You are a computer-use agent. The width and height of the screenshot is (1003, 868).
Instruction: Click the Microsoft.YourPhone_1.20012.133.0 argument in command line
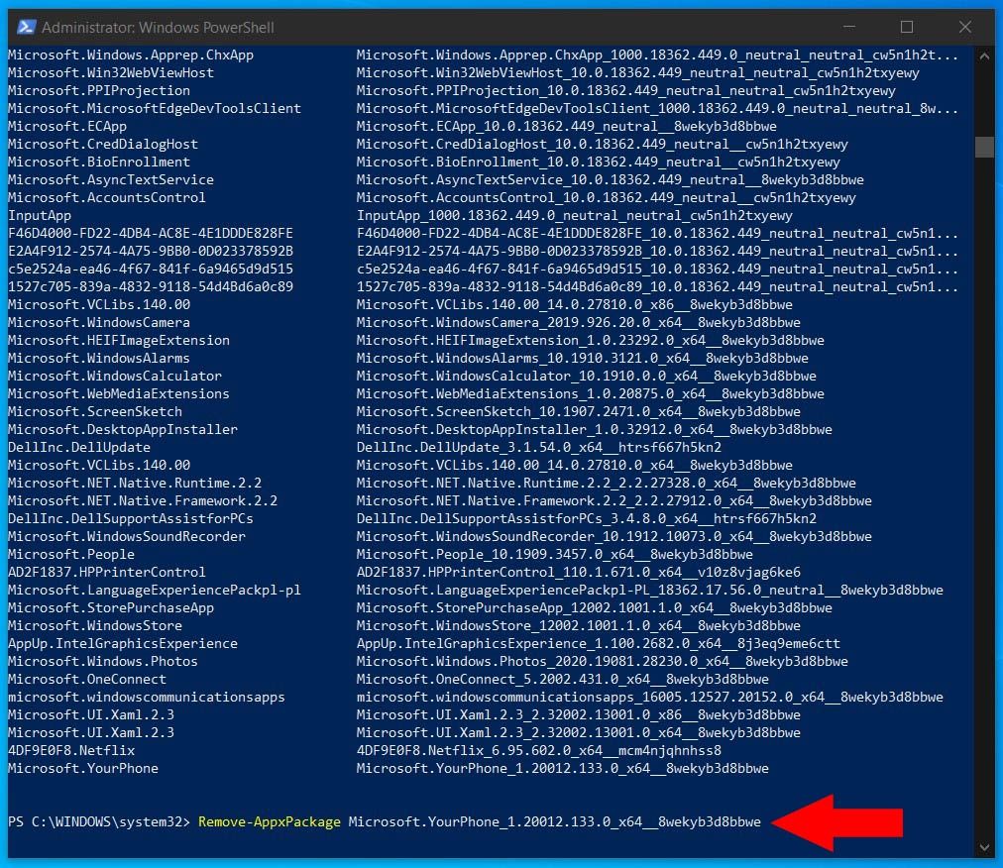pyautogui.click(x=555, y=822)
